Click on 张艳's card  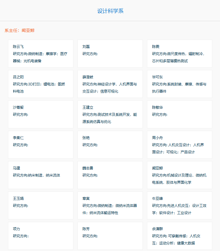(x=110, y=145)
